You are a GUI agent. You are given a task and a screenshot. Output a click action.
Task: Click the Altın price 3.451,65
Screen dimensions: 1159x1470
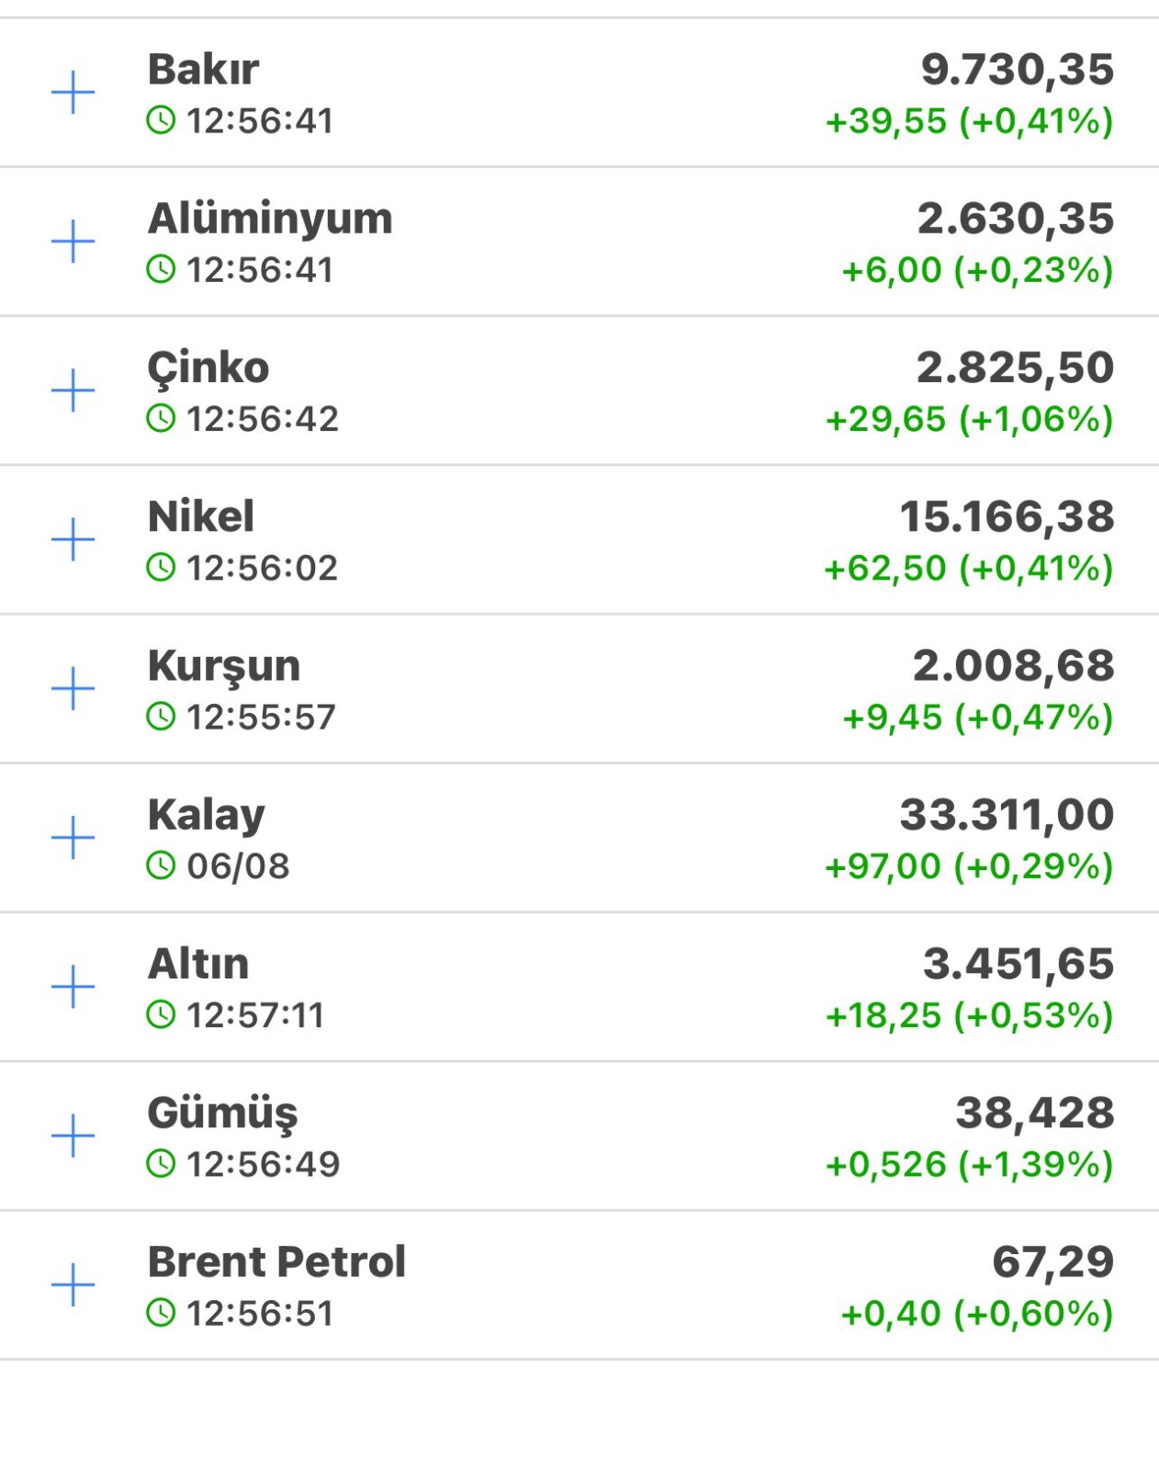click(1018, 964)
